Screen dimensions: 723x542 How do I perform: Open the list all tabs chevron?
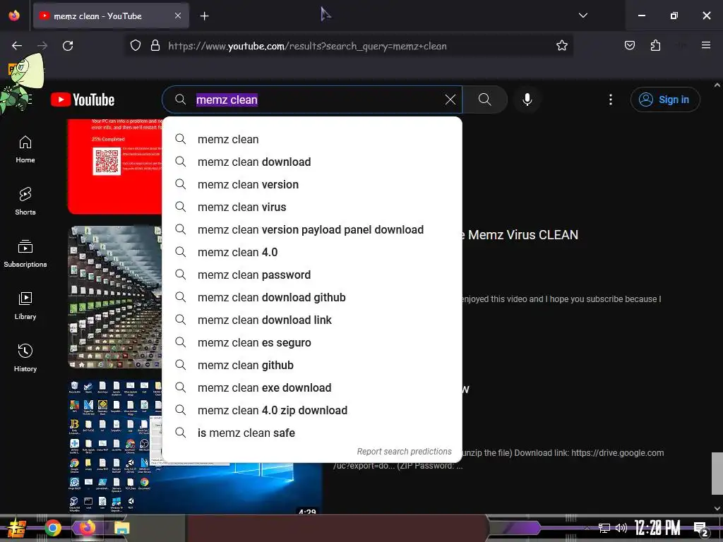(x=582, y=16)
